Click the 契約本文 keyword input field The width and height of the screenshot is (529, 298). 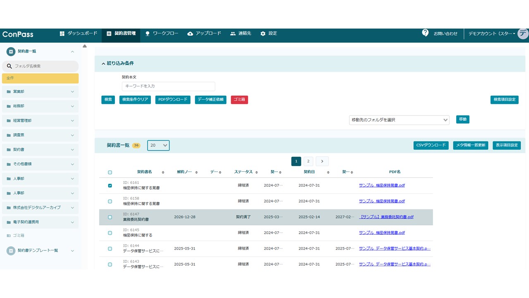[x=168, y=86]
